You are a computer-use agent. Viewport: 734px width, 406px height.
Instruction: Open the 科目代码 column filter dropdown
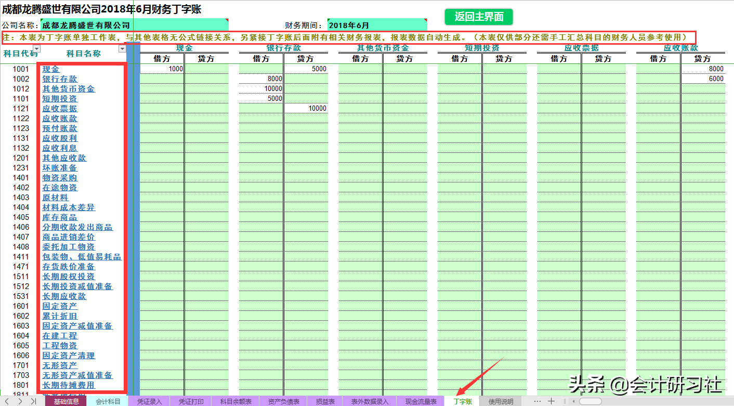36,48
